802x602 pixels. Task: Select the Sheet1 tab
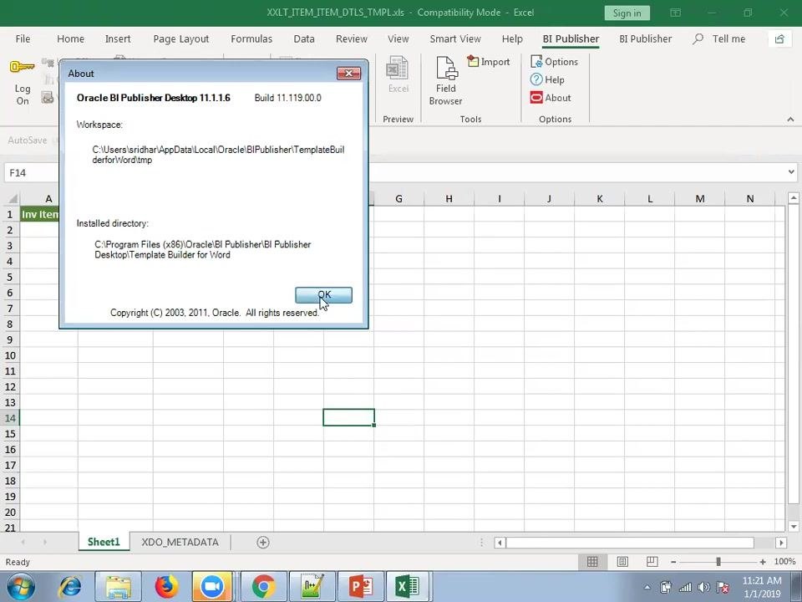click(104, 542)
